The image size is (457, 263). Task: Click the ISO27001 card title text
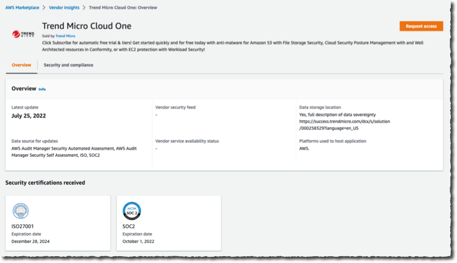click(x=23, y=226)
